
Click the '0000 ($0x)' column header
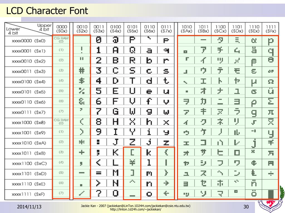click(62, 29)
